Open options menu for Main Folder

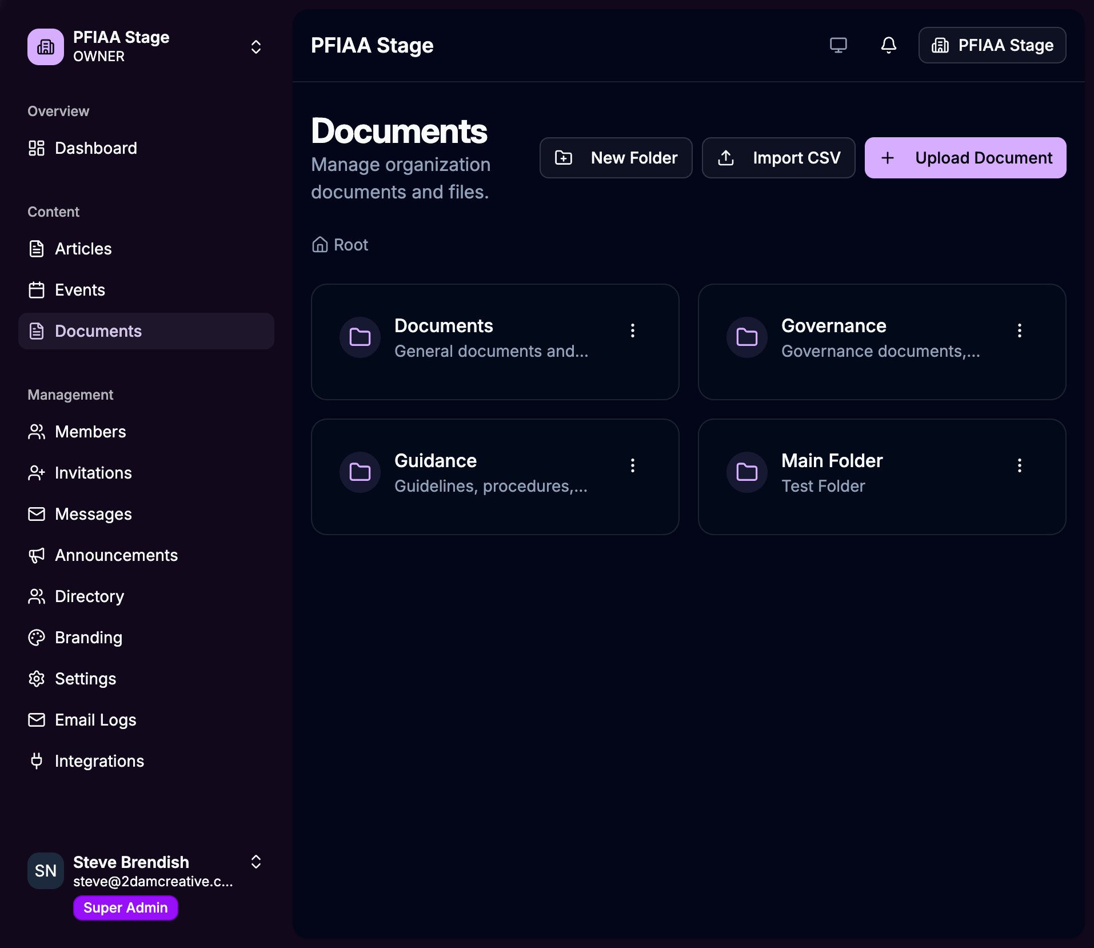(1020, 465)
